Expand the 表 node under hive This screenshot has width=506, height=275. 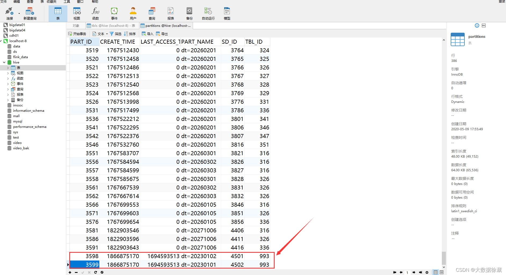(x=8, y=68)
